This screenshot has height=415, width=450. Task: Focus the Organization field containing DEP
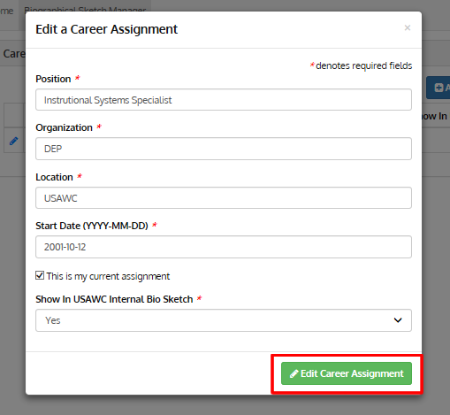click(x=224, y=149)
